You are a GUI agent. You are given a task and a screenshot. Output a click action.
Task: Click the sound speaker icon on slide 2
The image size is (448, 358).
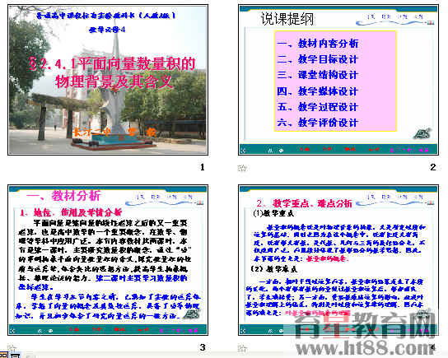coord(244,150)
